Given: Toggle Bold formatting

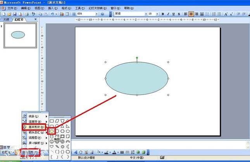Looking at the screenshot, I should click(163, 14).
